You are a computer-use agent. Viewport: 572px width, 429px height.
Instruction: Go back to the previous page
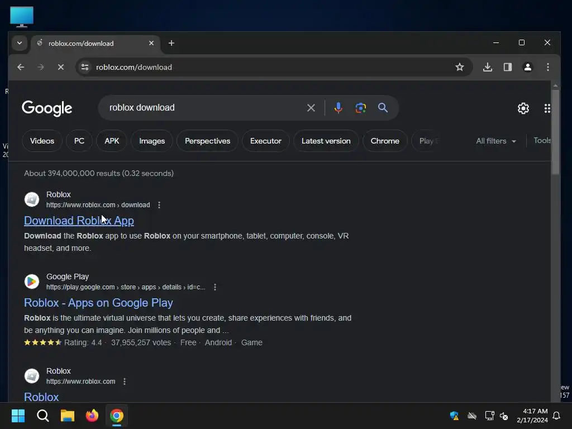coord(21,67)
